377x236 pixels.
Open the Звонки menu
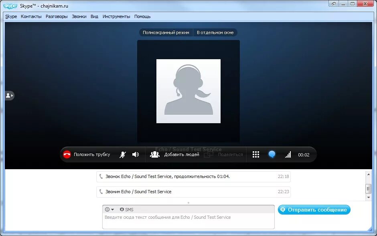click(x=79, y=16)
